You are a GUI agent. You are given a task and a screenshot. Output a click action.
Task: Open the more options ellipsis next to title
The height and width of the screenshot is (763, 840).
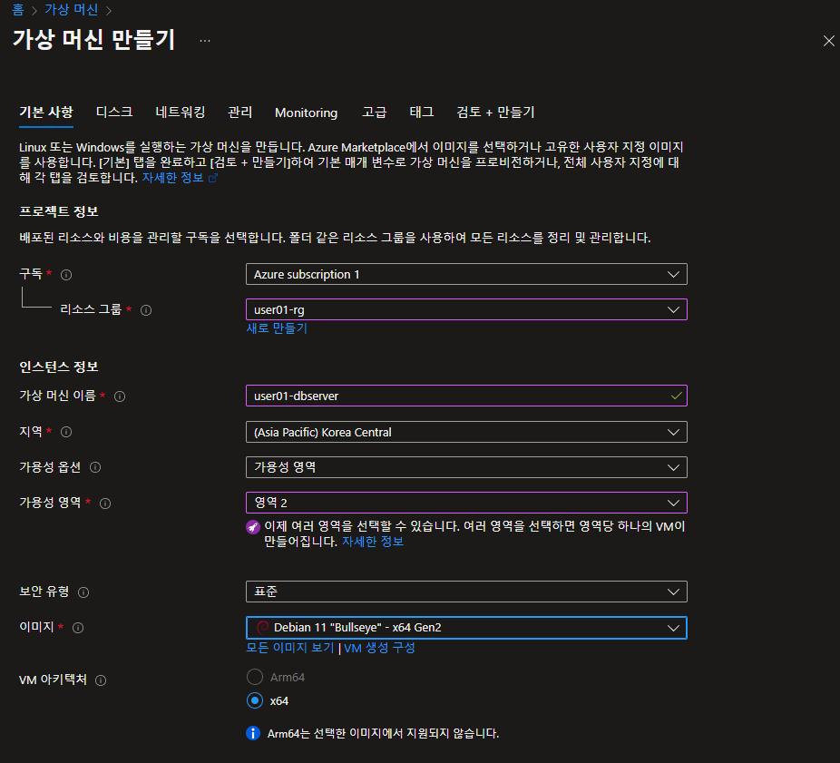205,41
